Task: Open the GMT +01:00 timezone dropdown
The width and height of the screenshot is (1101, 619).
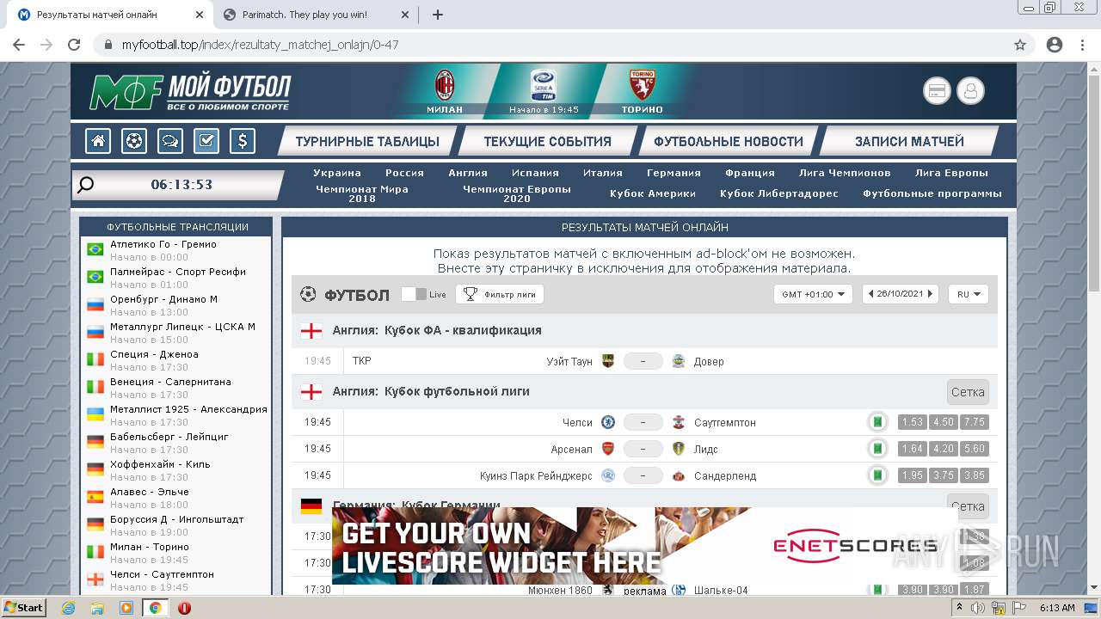Action: pyautogui.click(x=813, y=294)
